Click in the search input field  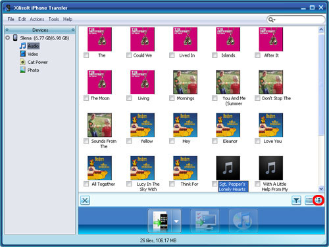pyautogui.click(x=299, y=20)
